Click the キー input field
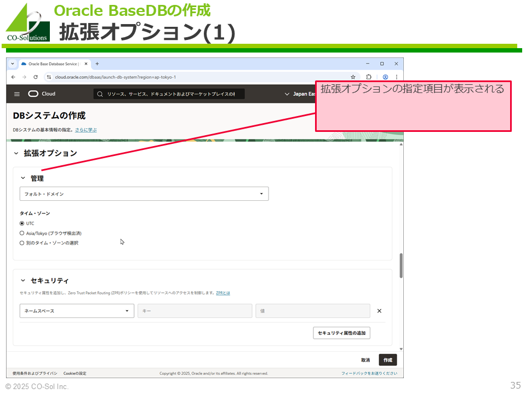The width and height of the screenshot is (526, 394). (x=195, y=311)
